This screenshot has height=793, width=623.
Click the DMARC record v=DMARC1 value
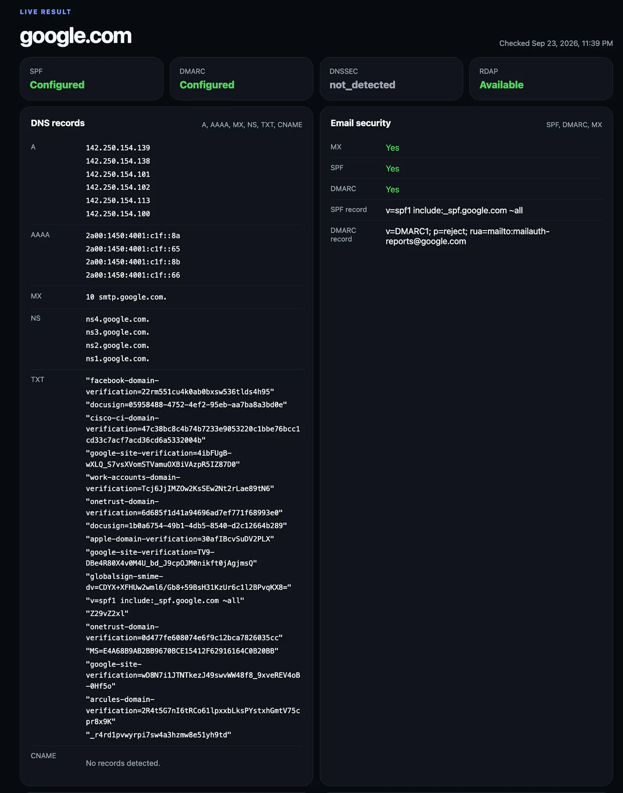tap(467, 236)
